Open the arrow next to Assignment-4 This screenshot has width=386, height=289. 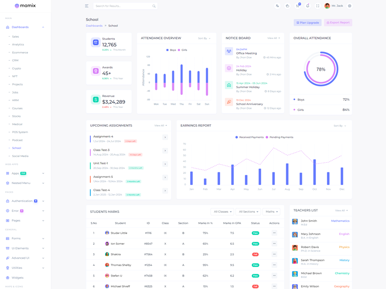point(165,137)
